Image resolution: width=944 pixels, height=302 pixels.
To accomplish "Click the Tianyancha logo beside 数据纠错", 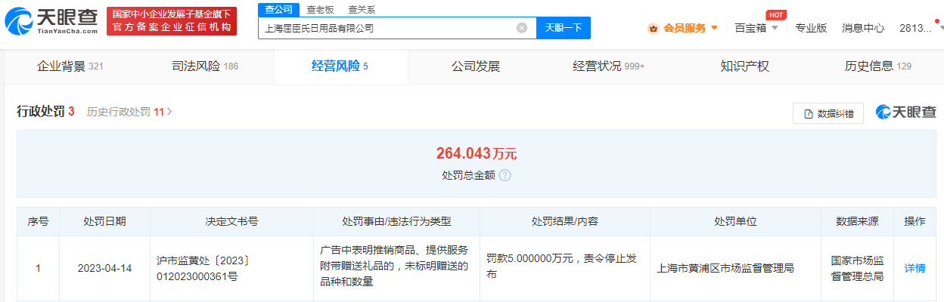I will 906,112.
